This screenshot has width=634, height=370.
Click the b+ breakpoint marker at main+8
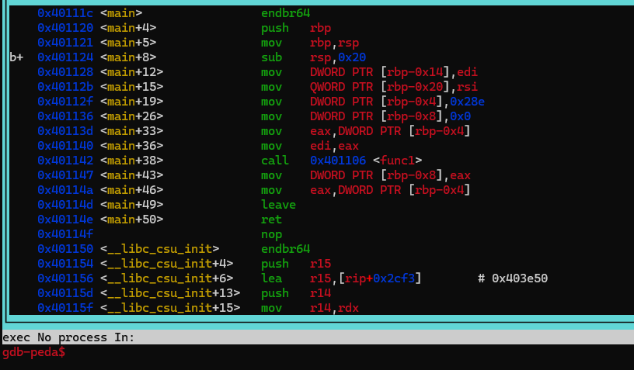click(x=16, y=57)
